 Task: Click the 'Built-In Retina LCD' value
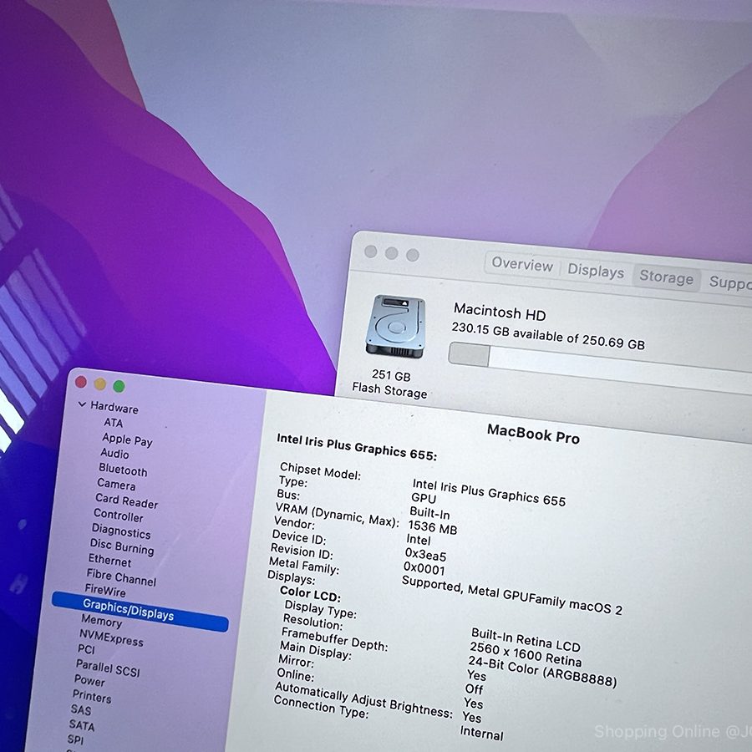[526, 640]
